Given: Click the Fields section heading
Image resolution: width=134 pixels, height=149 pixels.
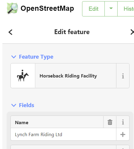Looking at the screenshot, I should 27,105.
